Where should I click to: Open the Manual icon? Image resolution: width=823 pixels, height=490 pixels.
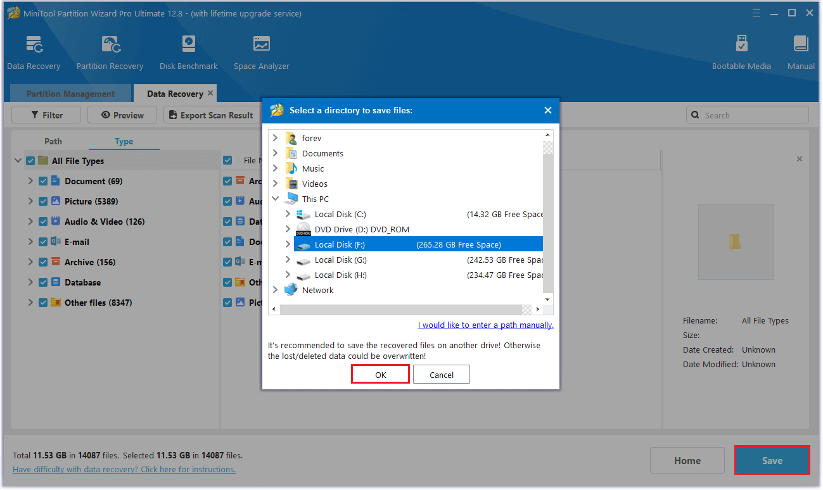tap(801, 45)
